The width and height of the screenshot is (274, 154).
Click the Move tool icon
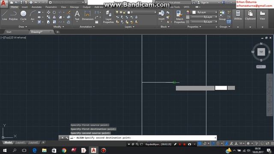(x=48, y=12)
